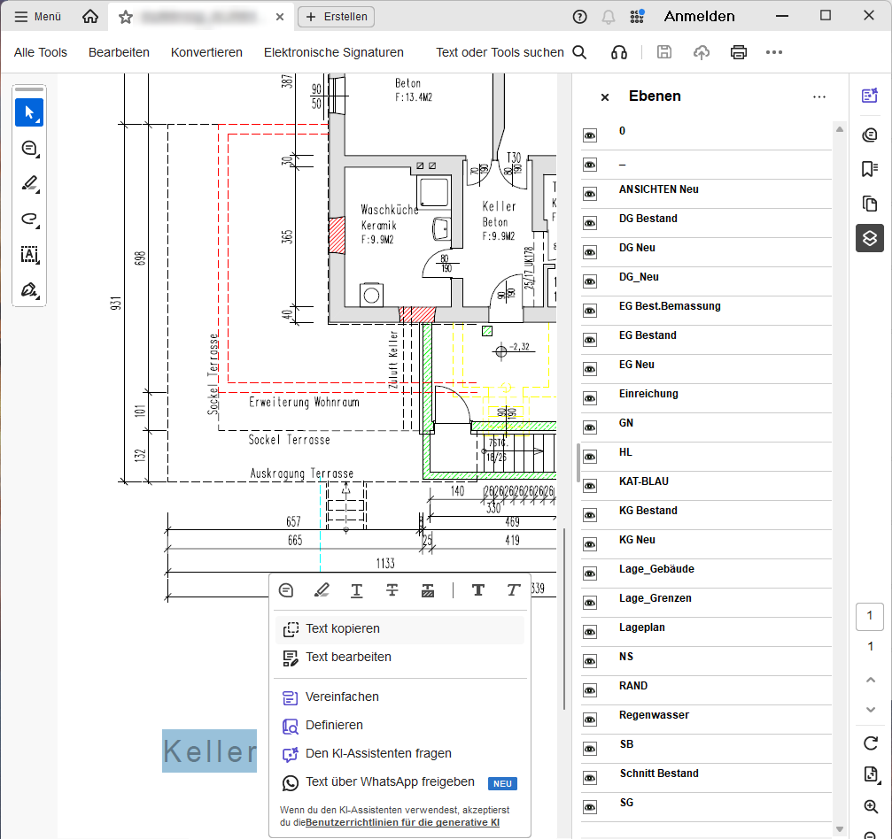Click the Erstellen button
Viewport: 892px width, 839px height.
(x=337, y=17)
